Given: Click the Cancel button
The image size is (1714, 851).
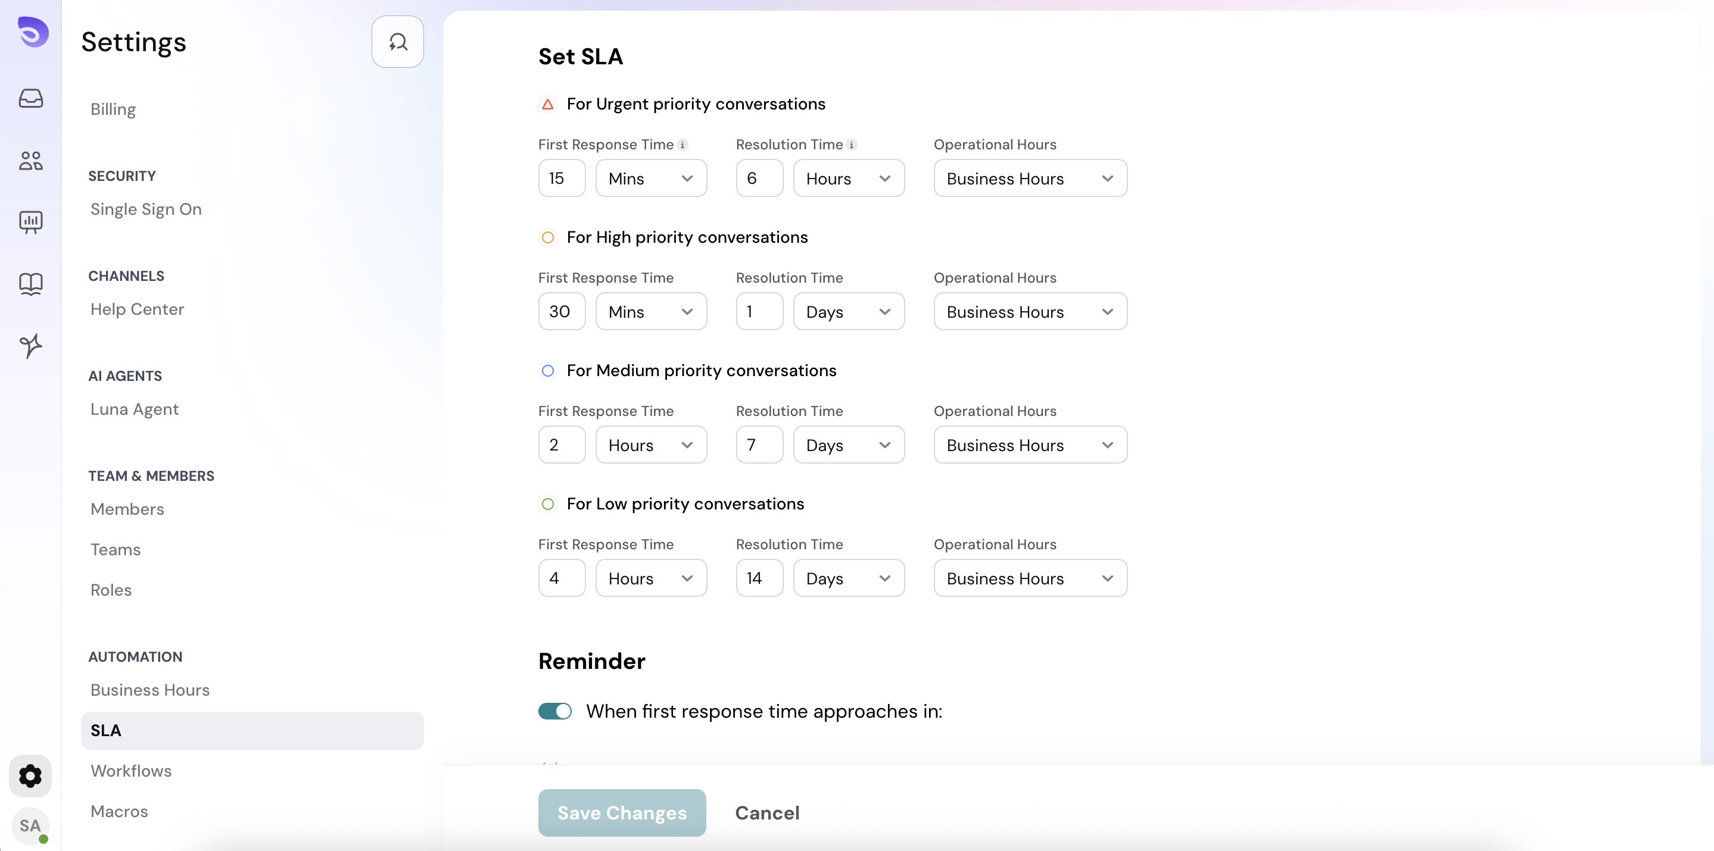Looking at the screenshot, I should coord(767,812).
